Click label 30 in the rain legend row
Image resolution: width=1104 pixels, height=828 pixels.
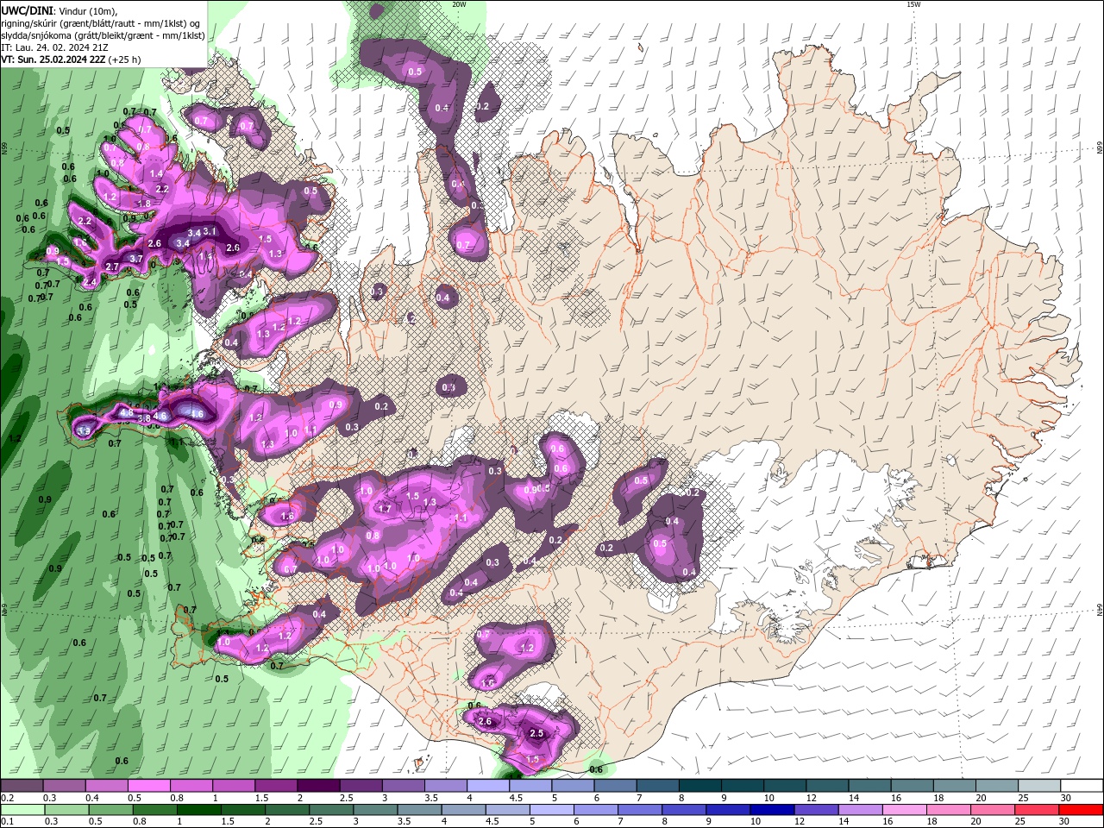[x=1064, y=822]
